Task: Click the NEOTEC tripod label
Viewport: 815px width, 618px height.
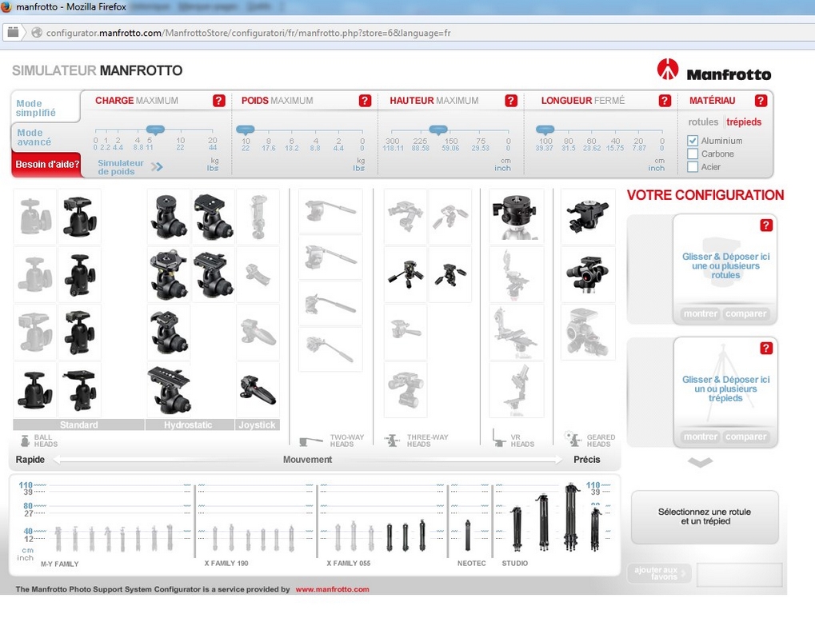Action: point(471,564)
